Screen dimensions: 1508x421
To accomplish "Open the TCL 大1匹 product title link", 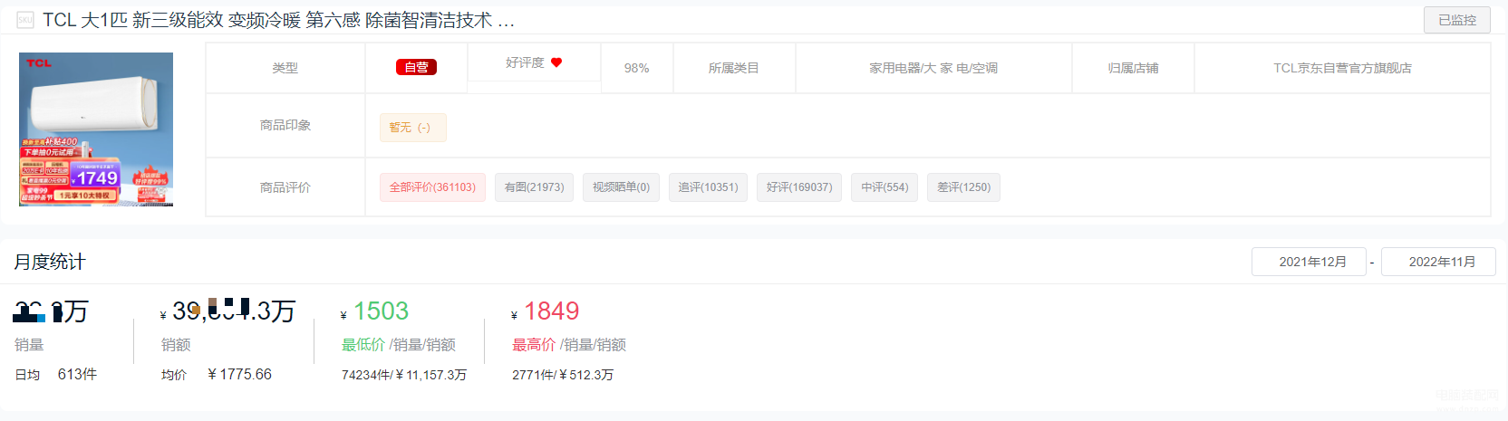I will [x=278, y=20].
